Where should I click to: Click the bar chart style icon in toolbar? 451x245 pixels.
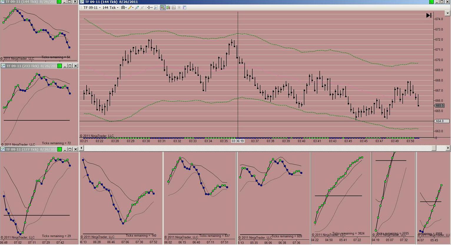[123, 8]
